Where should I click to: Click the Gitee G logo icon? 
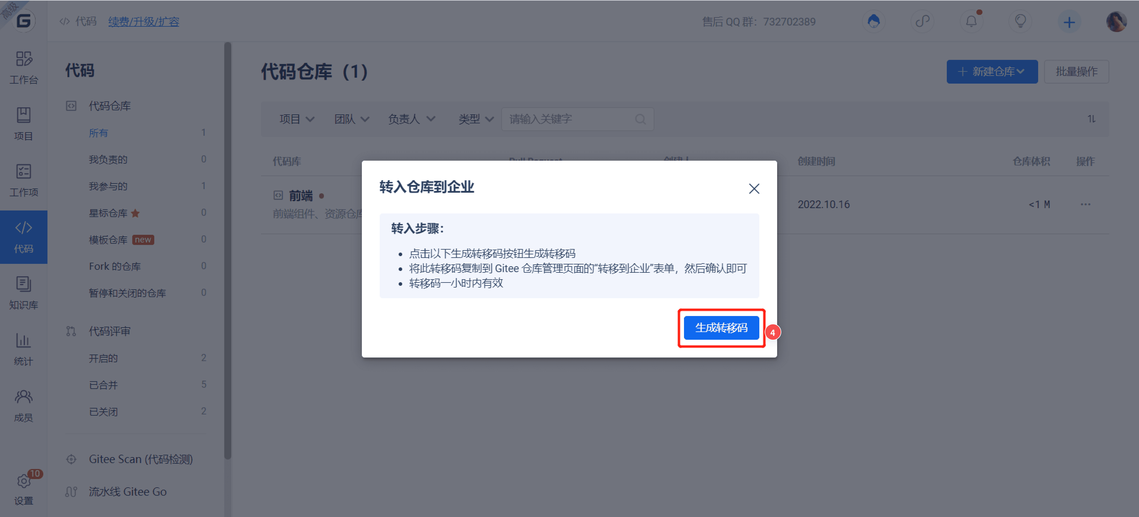(x=23, y=21)
